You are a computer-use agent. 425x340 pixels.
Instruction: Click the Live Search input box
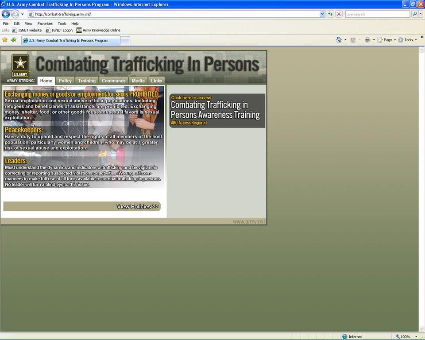coord(377,14)
